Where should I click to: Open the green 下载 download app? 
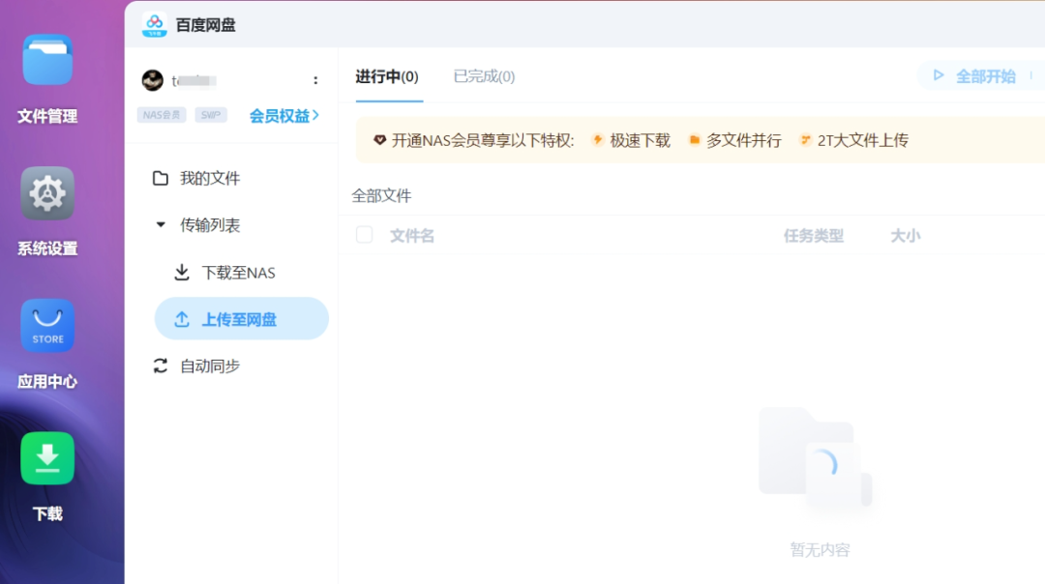pos(47,458)
